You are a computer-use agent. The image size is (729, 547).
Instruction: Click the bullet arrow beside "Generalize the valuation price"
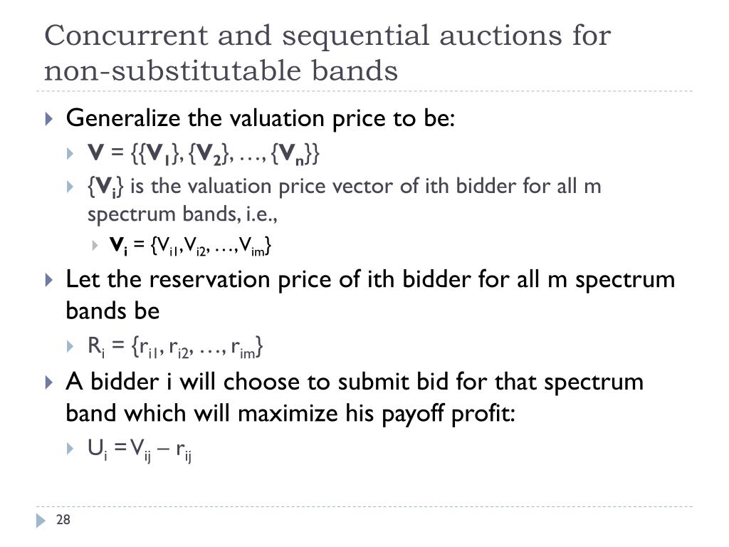[x=48, y=118]
